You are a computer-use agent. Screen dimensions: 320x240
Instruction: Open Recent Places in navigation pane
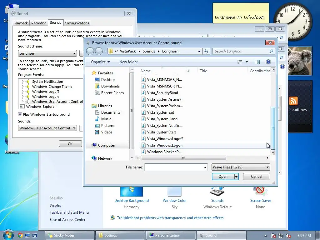tap(109, 92)
